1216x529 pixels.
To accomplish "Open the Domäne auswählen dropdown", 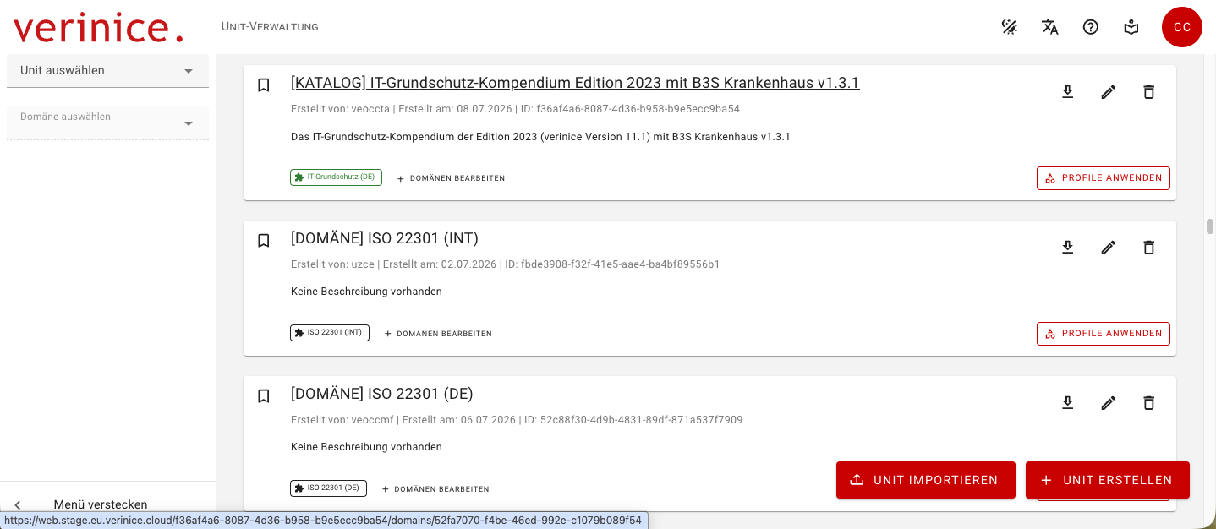I will click(x=107, y=123).
